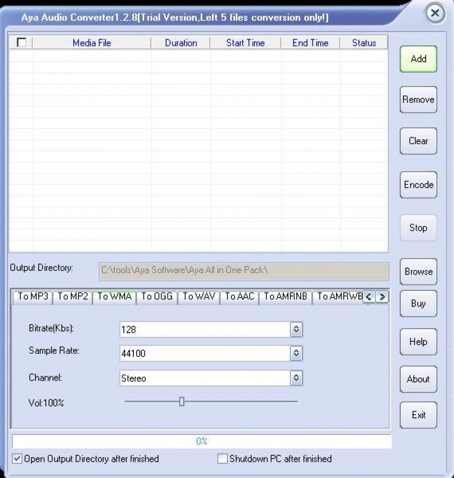This screenshot has width=454, height=478.
Task: Click the Duration column header
Action: pos(180,42)
